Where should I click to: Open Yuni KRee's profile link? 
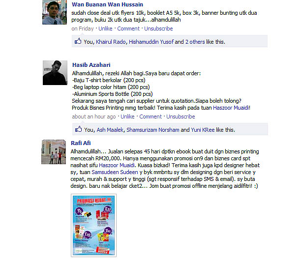[203, 130]
